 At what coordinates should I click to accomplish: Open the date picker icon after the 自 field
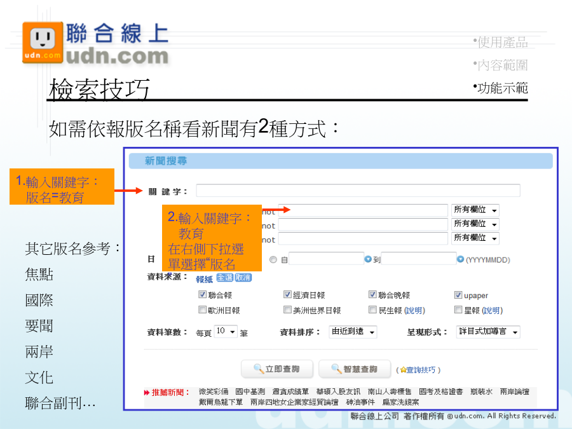(x=368, y=259)
